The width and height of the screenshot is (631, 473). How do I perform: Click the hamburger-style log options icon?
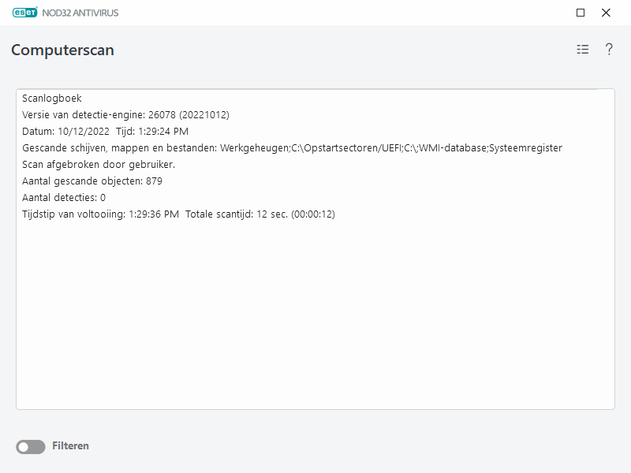pyautogui.click(x=582, y=49)
